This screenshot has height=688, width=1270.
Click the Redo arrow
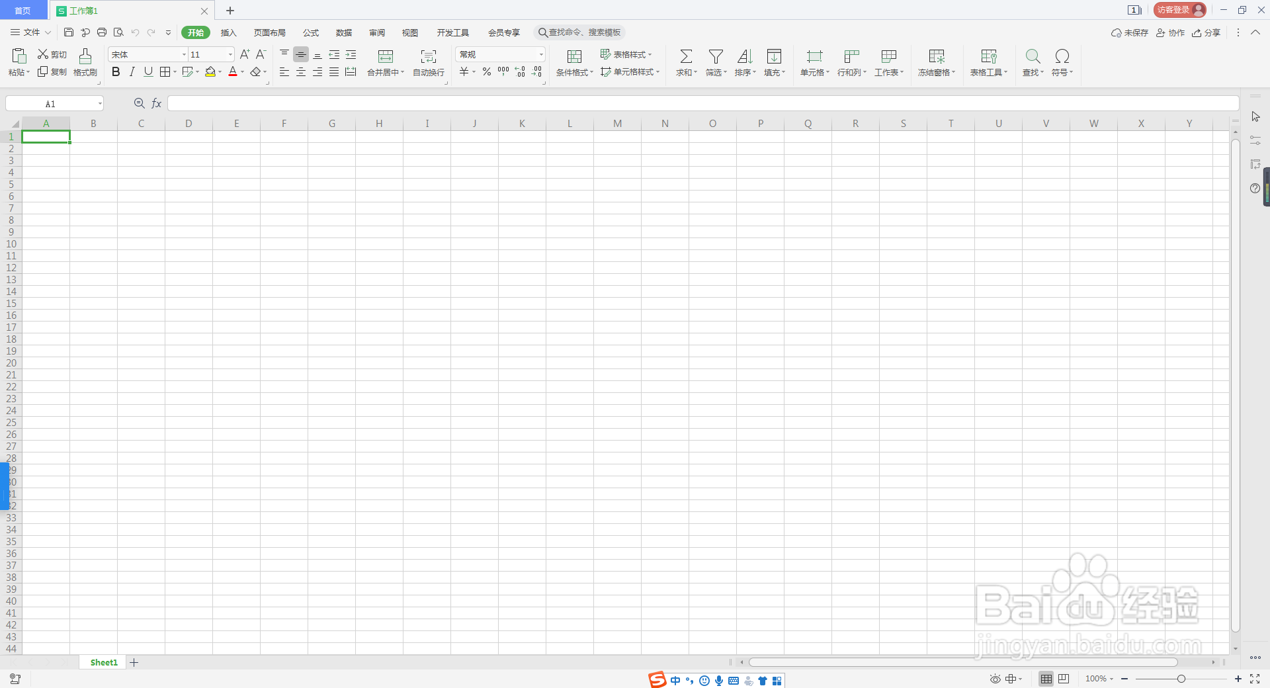[151, 32]
